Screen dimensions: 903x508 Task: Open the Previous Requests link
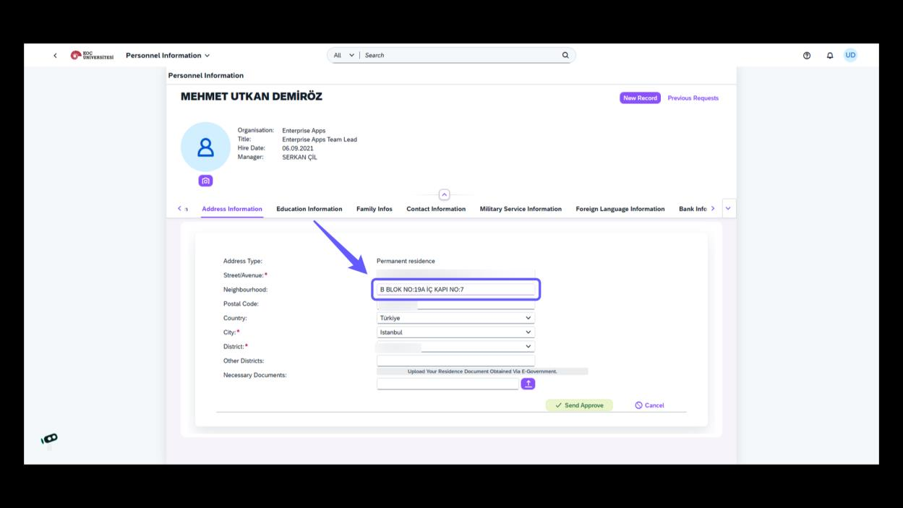[x=693, y=98]
